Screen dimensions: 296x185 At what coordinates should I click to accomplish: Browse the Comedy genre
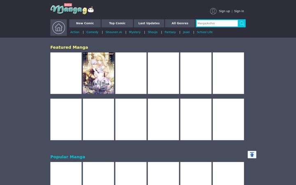[x=92, y=32]
